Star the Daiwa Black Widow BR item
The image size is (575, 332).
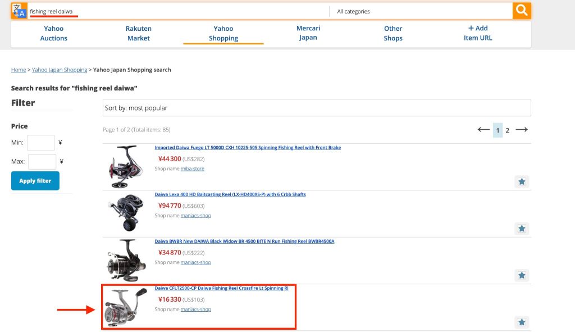(x=522, y=275)
